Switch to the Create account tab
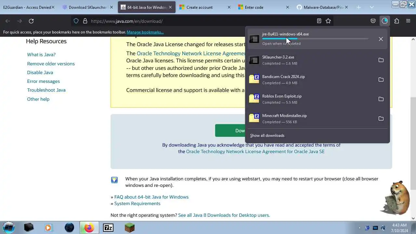This screenshot has height=234, width=416. [x=205, y=7]
